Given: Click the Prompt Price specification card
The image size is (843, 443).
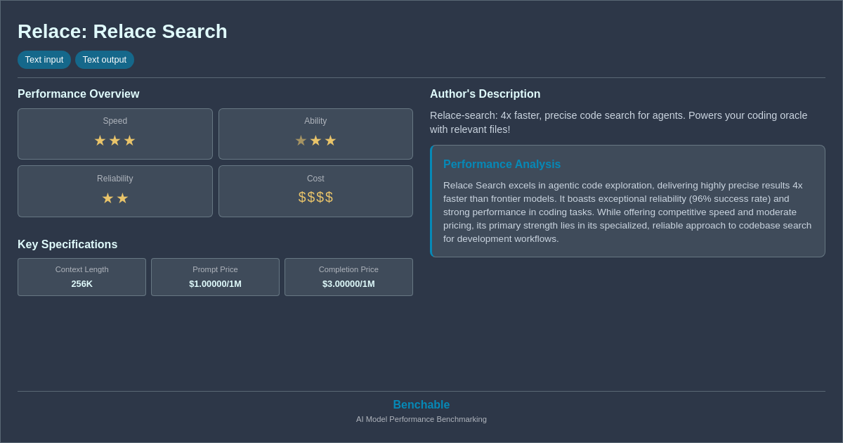Looking at the screenshot, I should 215,276.
